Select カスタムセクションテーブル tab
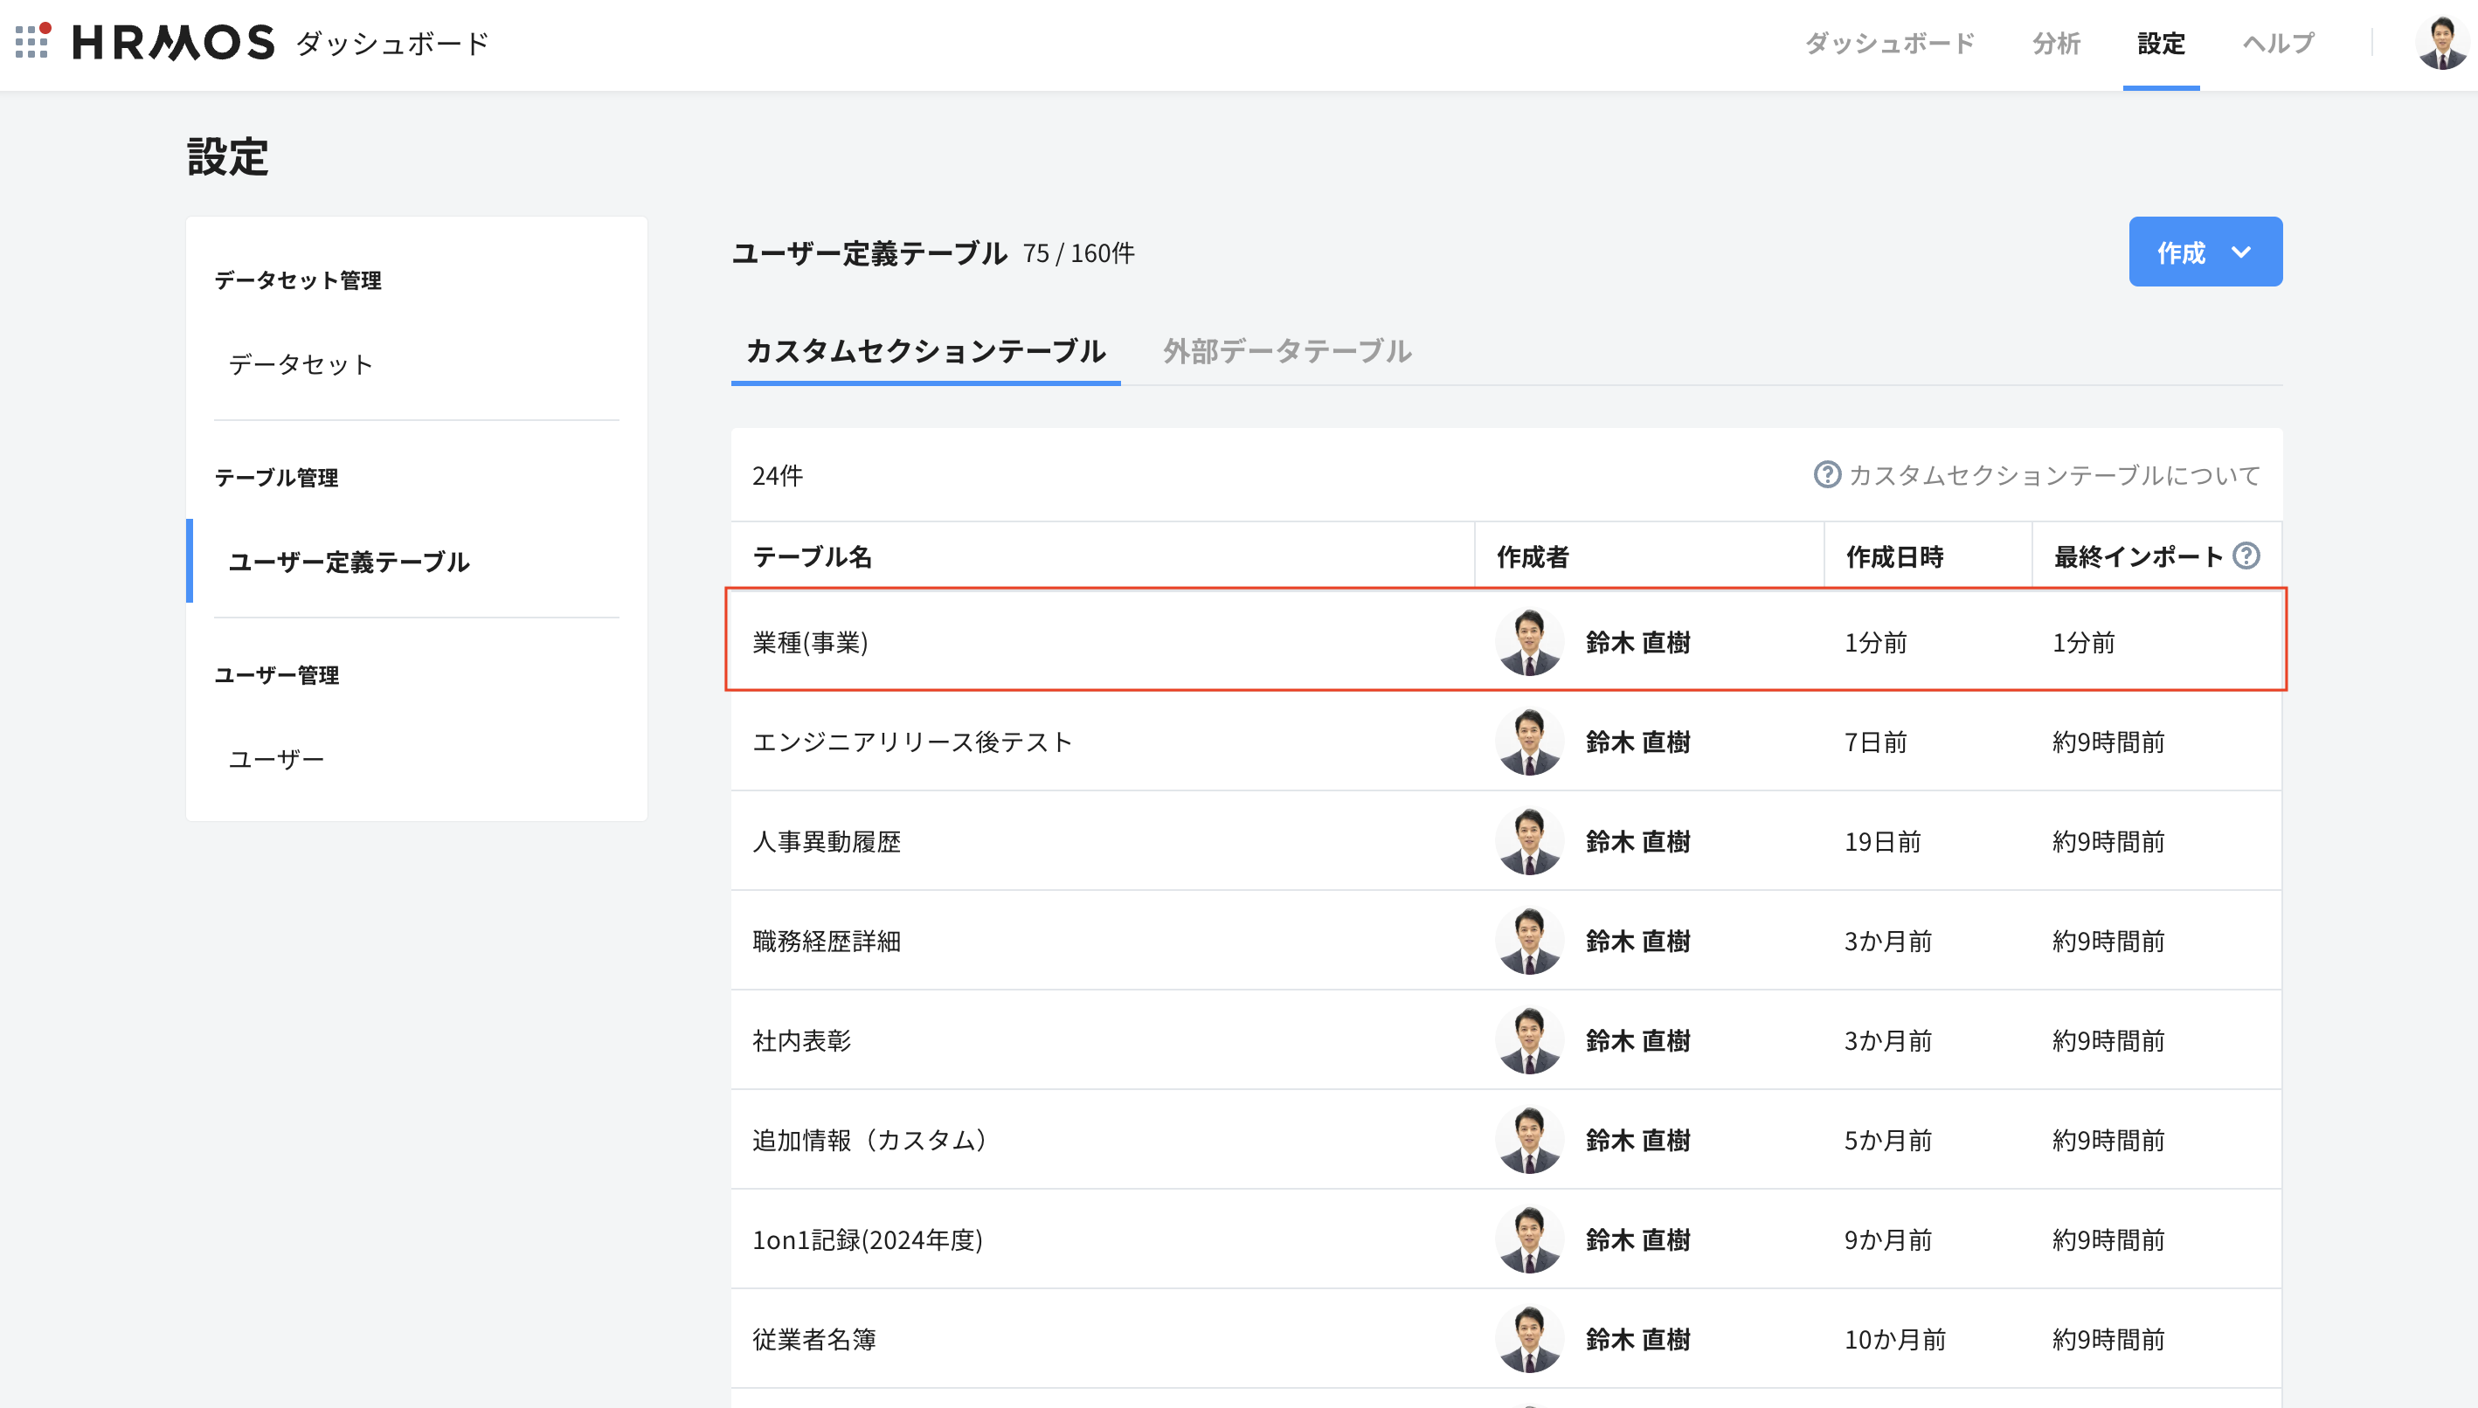 point(924,351)
